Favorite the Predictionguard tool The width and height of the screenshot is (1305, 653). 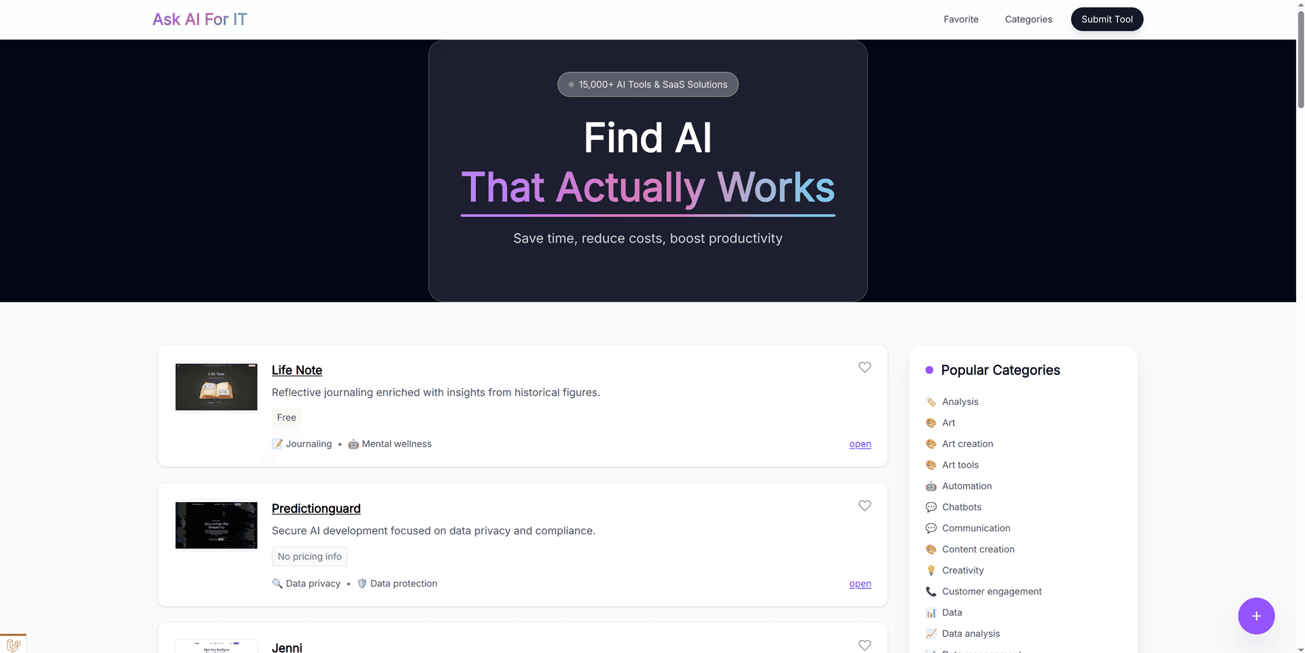click(x=865, y=506)
